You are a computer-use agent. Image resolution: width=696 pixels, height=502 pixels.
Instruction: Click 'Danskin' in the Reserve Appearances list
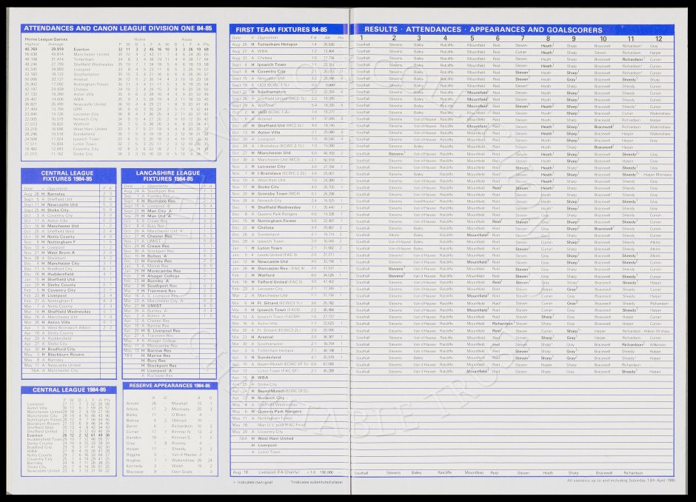tap(133, 437)
